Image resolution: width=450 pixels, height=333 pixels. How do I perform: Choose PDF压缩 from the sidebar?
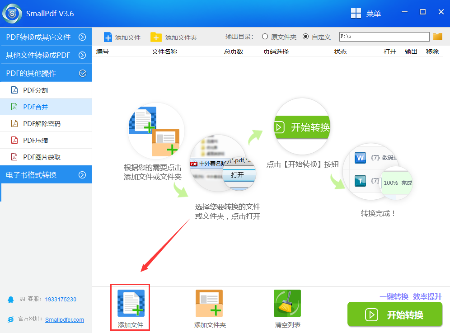pyautogui.click(x=46, y=141)
